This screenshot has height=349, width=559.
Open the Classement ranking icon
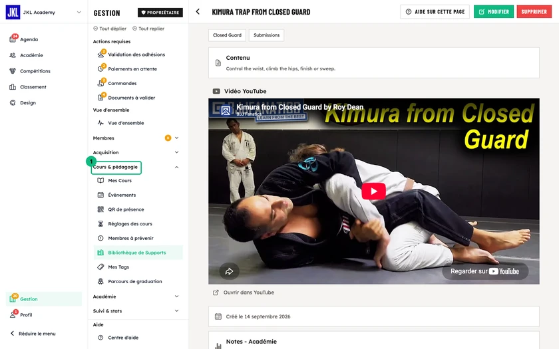click(x=13, y=87)
